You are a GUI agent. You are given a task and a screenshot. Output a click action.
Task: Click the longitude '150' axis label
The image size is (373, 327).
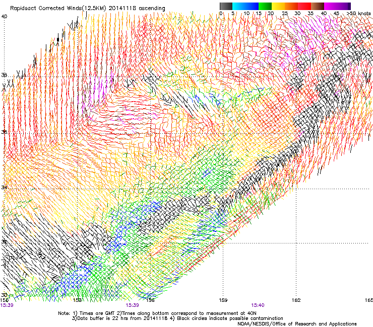click(x=4, y=300)
